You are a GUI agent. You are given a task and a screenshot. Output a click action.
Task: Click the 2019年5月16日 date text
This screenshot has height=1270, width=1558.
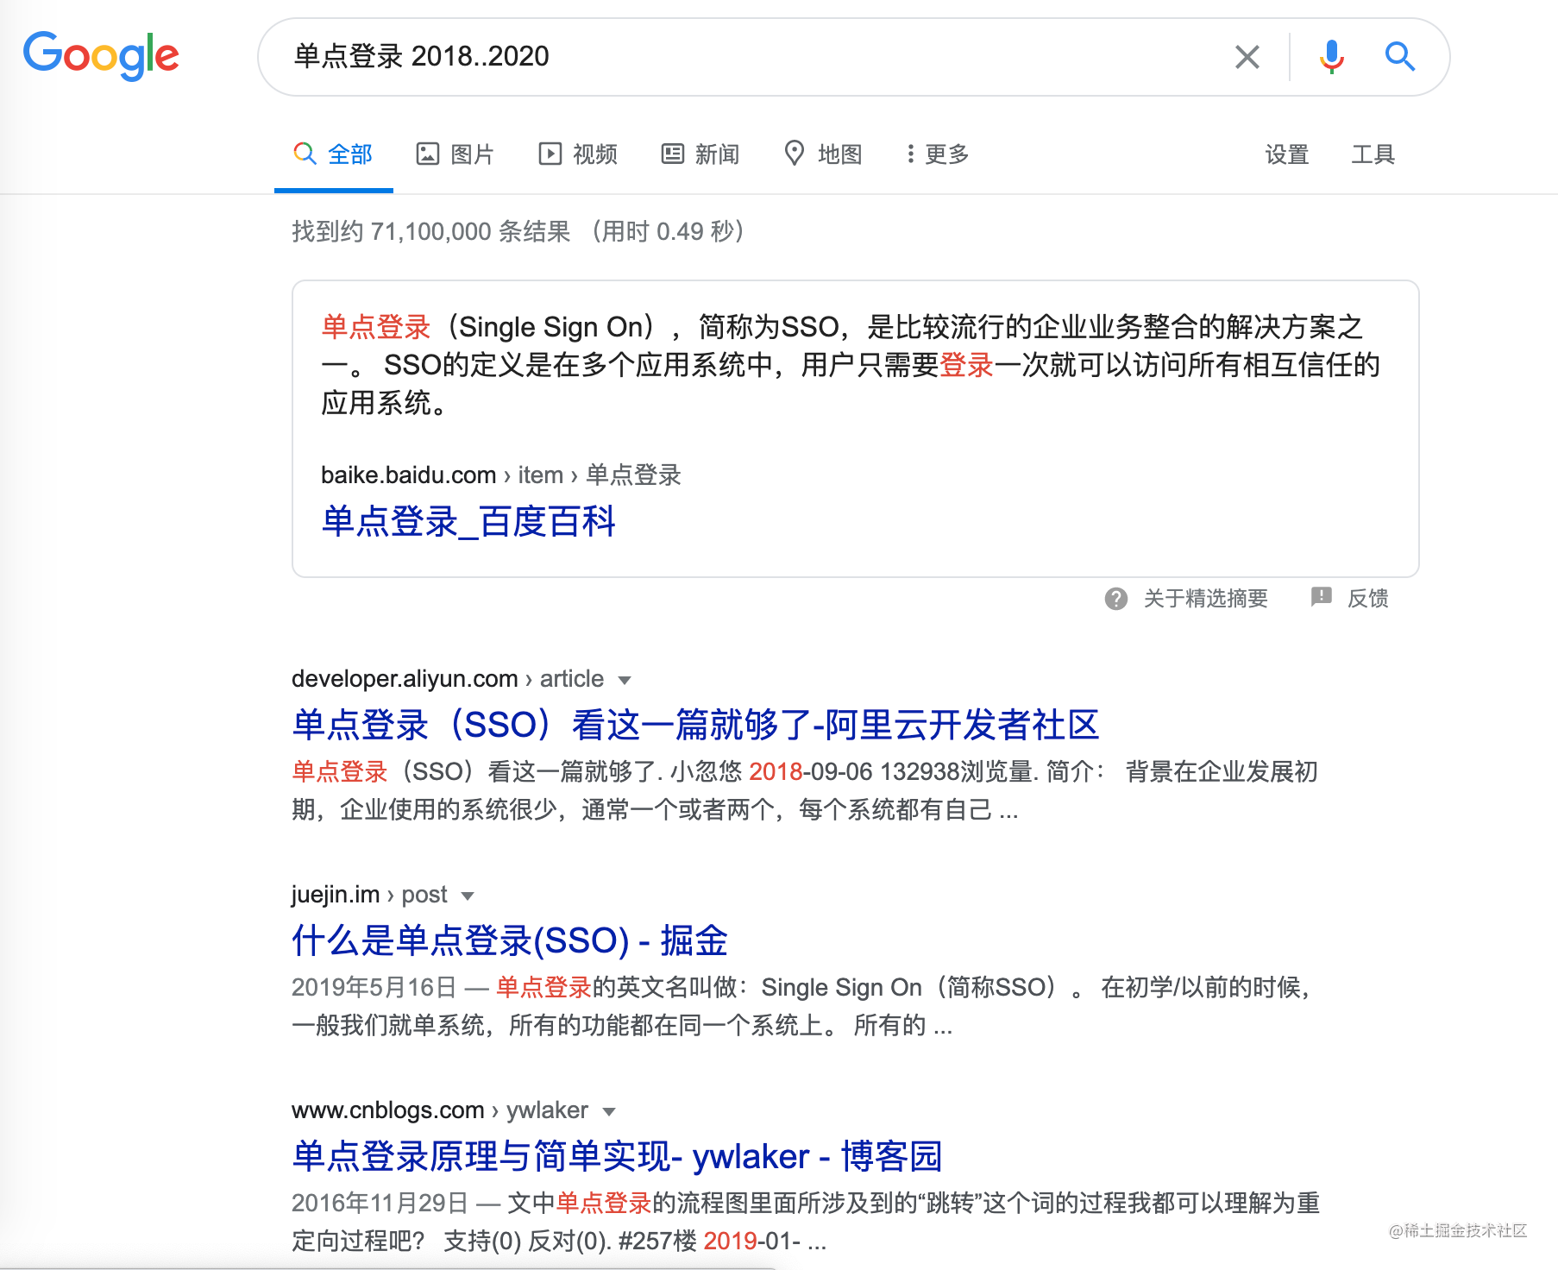(x=374, y=987)
